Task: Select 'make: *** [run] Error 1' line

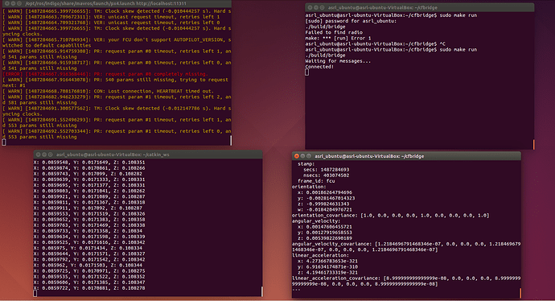Action: [338, 38]
